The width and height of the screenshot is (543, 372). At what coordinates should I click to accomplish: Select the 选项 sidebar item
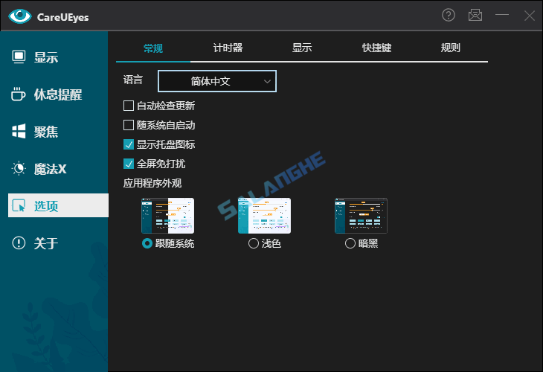coord(58,205)
